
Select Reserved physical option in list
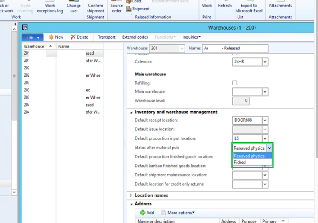(x=252, y=156)
